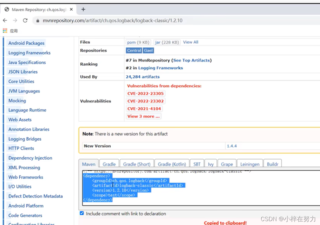Switch to the Maven tab
The width and height of the screenshot is (320, 225).
89,164
